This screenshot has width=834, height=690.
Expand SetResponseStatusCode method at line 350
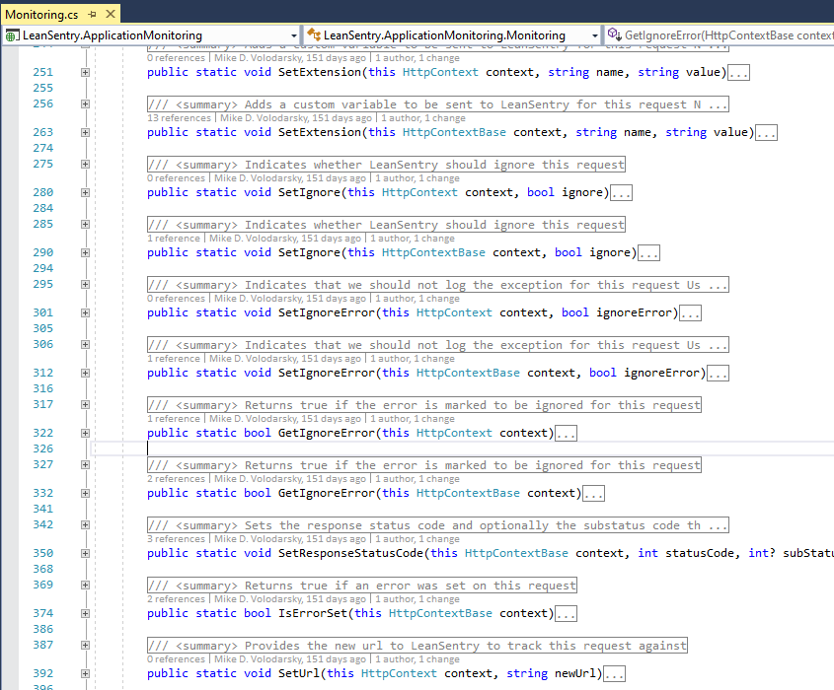(x=85, y=553)
